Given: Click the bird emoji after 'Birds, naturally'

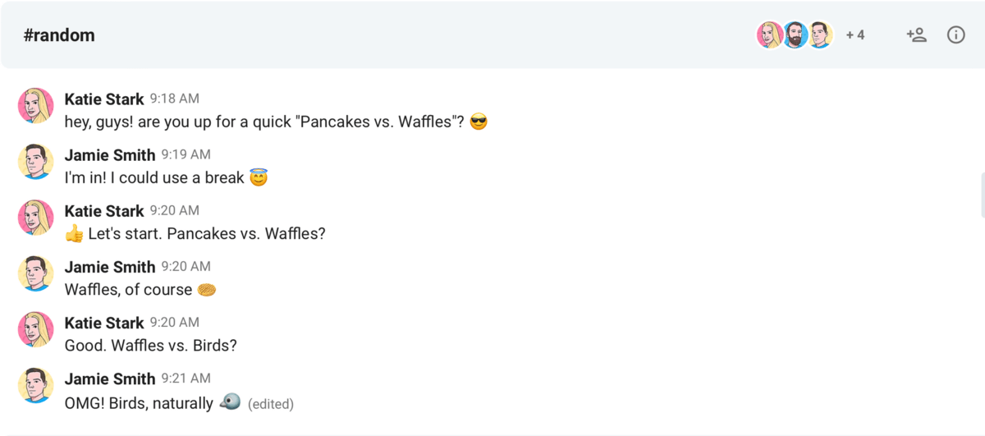Looking at the screenshot, I should pyautogui.click(x=231, y=402).
